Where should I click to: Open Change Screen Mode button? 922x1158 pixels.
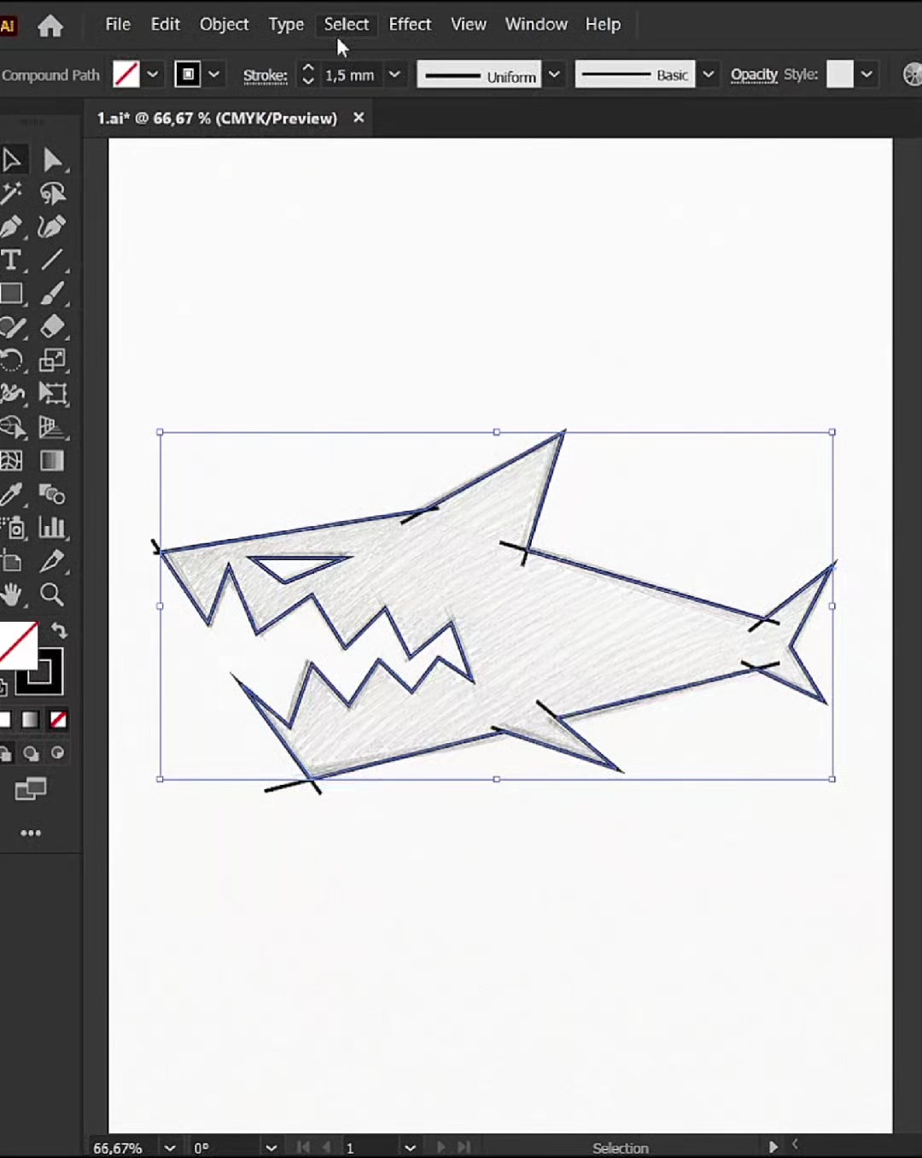click(x=31, y=789)
